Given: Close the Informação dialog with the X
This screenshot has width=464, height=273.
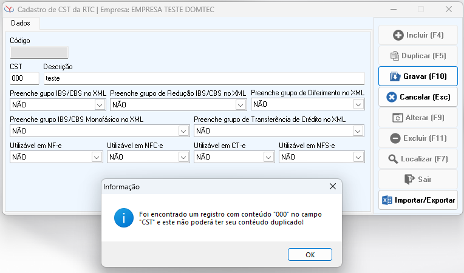Looking at the screenshot, I should click(x=332, y=187).
